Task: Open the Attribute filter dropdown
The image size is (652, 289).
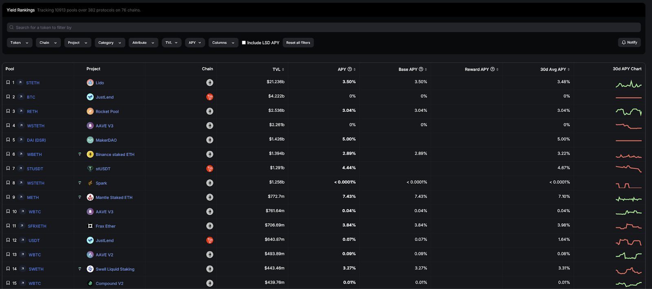Action: point(143,43)
